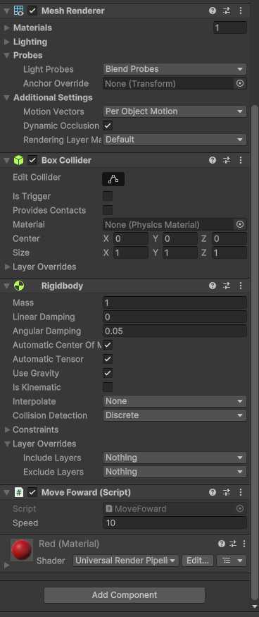Open Rigidbody help reference icon
The width and height of the screenshot is (259, 617).
[x=213, y=286]
